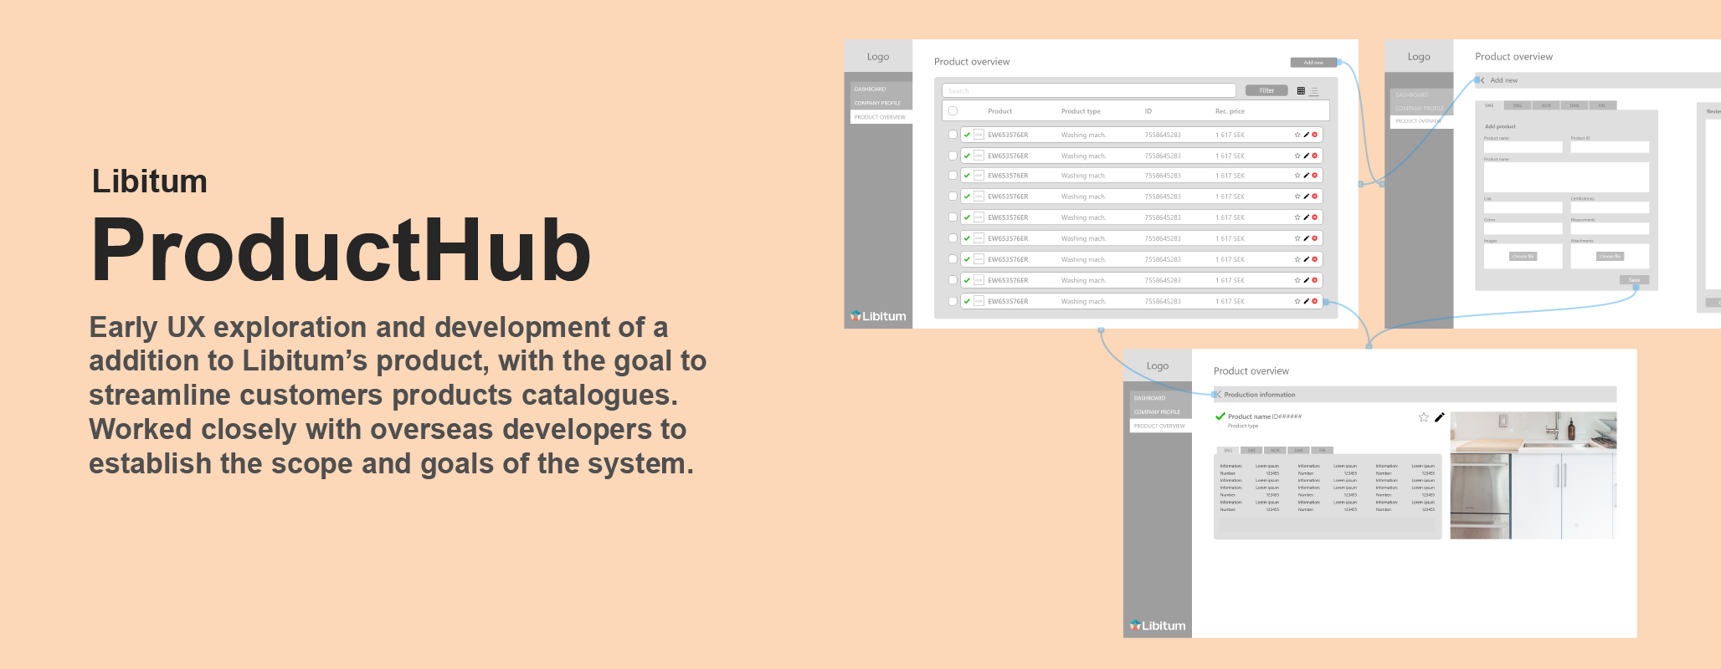Screen dimensions: 1721x669
Task: Switch to grid view in product list
Action: (x=1301, y=91)
